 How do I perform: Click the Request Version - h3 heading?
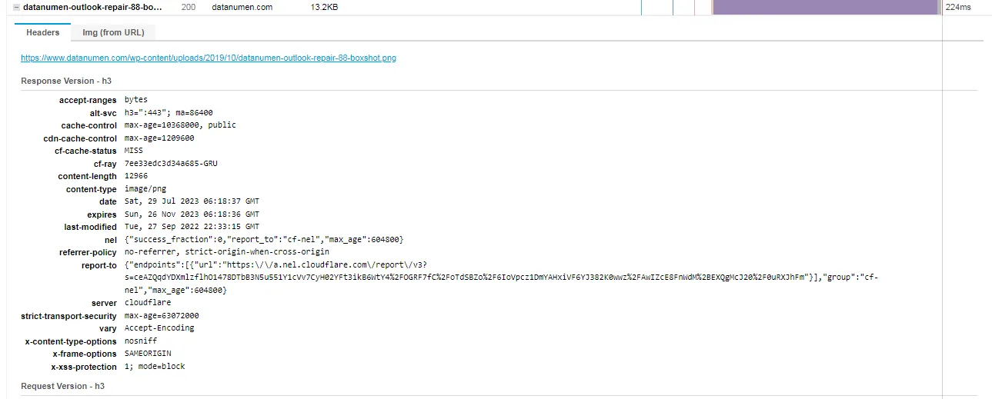[62, 386]
